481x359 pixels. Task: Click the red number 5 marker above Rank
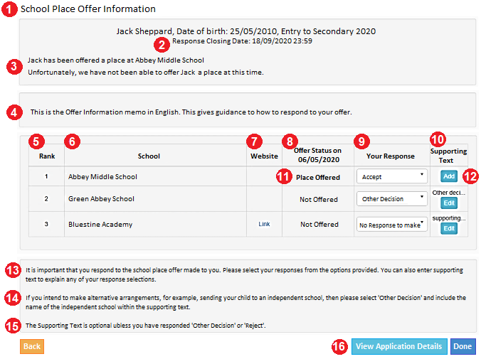coord(36,141)
